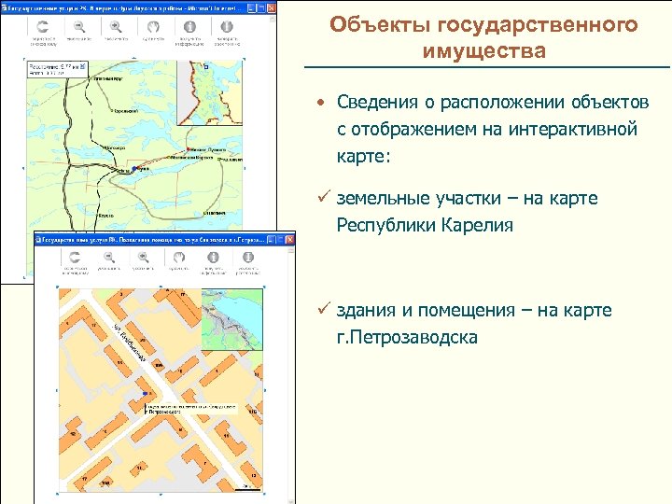Click the scroll-up arrow in the Petrozavodsk map window
The height and width of the screenshot is (504, 672).
point(291,251)
